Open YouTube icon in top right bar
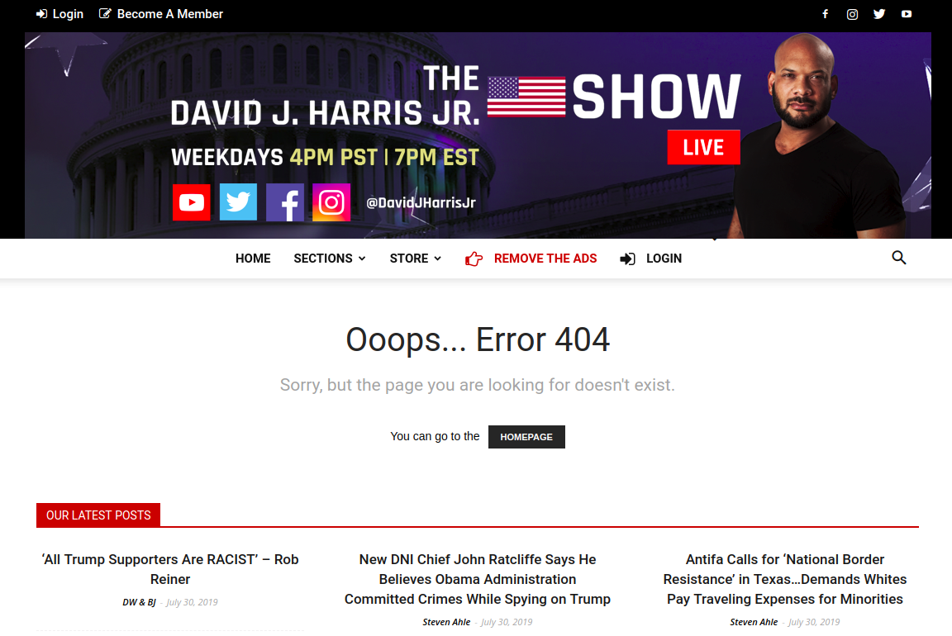Screen dimensions: 952x636 (x=907, y=14)
